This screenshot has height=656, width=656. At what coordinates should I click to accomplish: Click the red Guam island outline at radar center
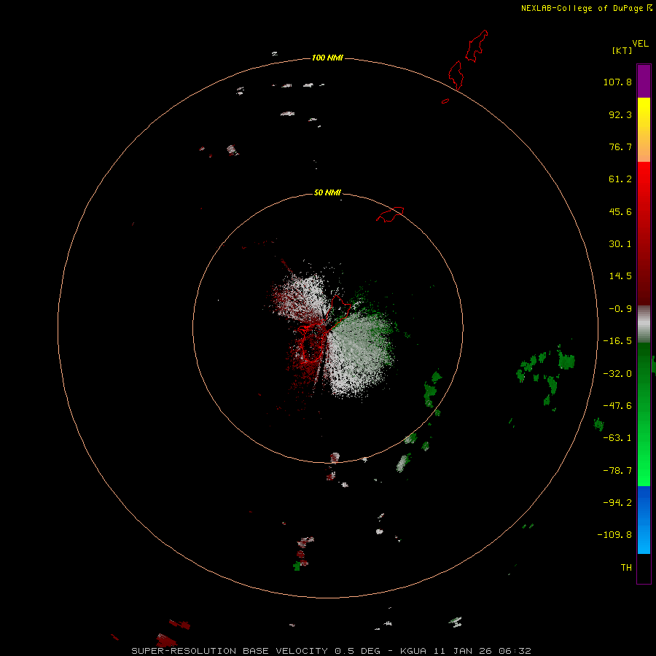324,329
